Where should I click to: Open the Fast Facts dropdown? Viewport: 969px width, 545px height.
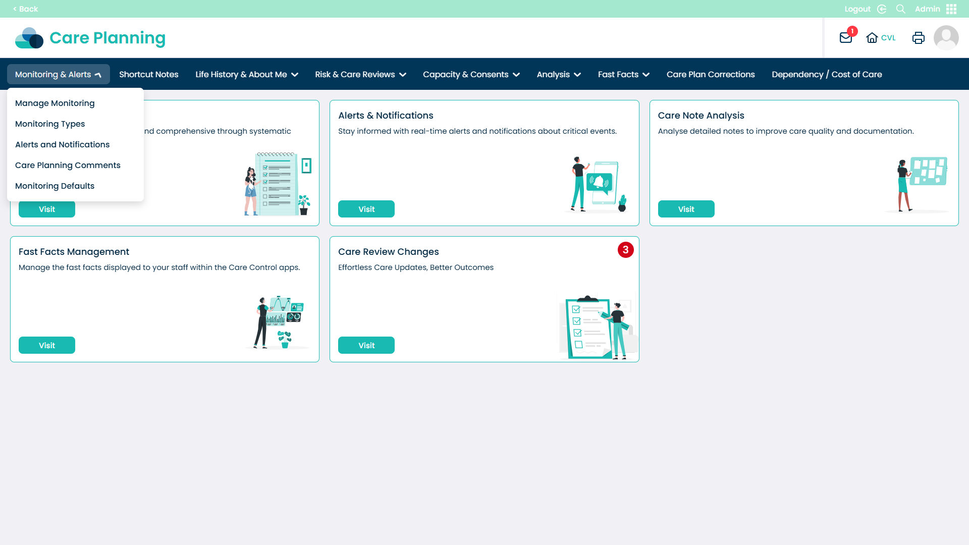[623, 74]
